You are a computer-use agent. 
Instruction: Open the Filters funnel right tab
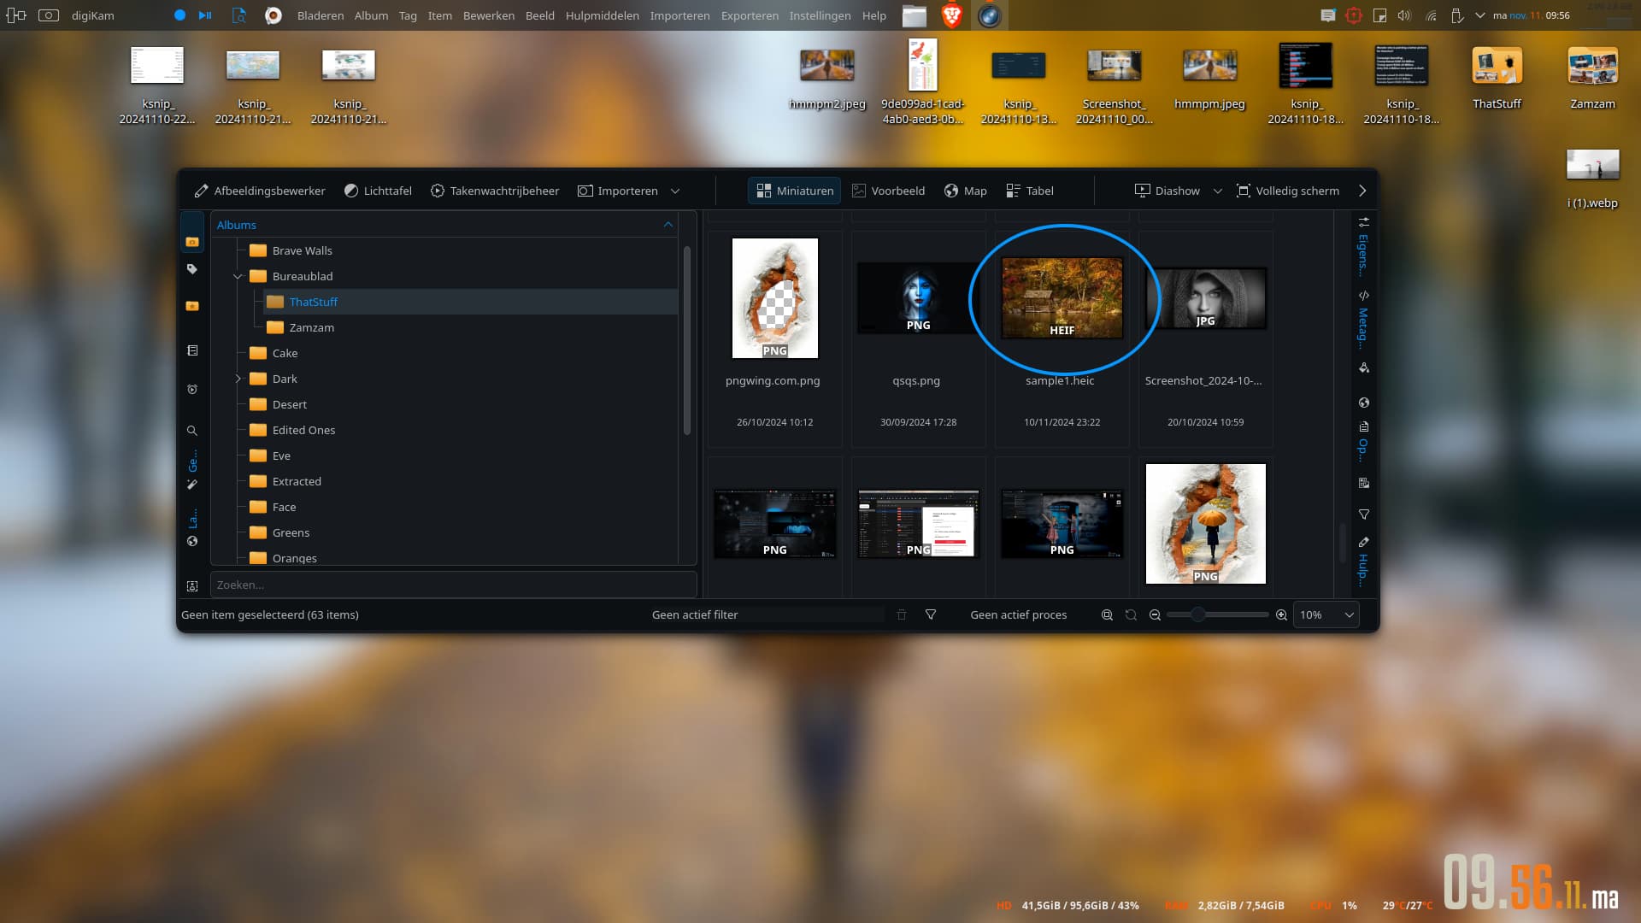(x=1364, y=514)
